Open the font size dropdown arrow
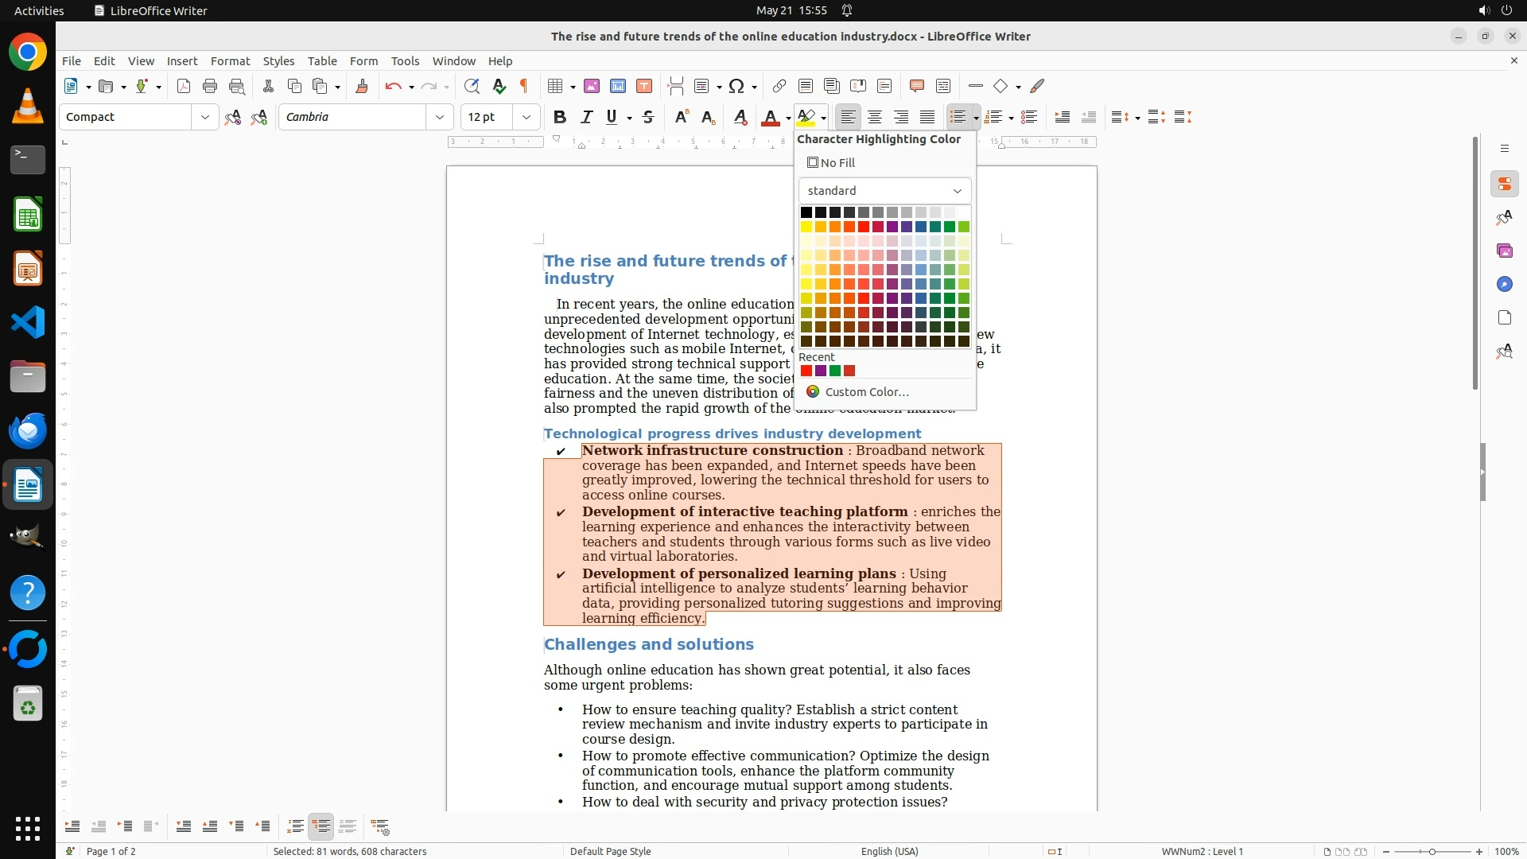Screen dimensions: 1527x859 pos(526,117)
